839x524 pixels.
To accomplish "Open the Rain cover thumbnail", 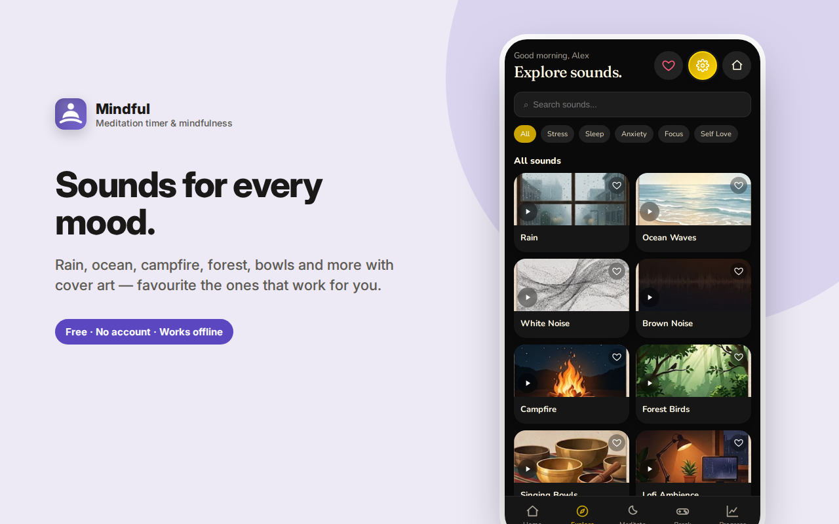I will point(572,199).
